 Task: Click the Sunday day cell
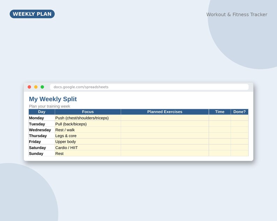pos(42,153)
